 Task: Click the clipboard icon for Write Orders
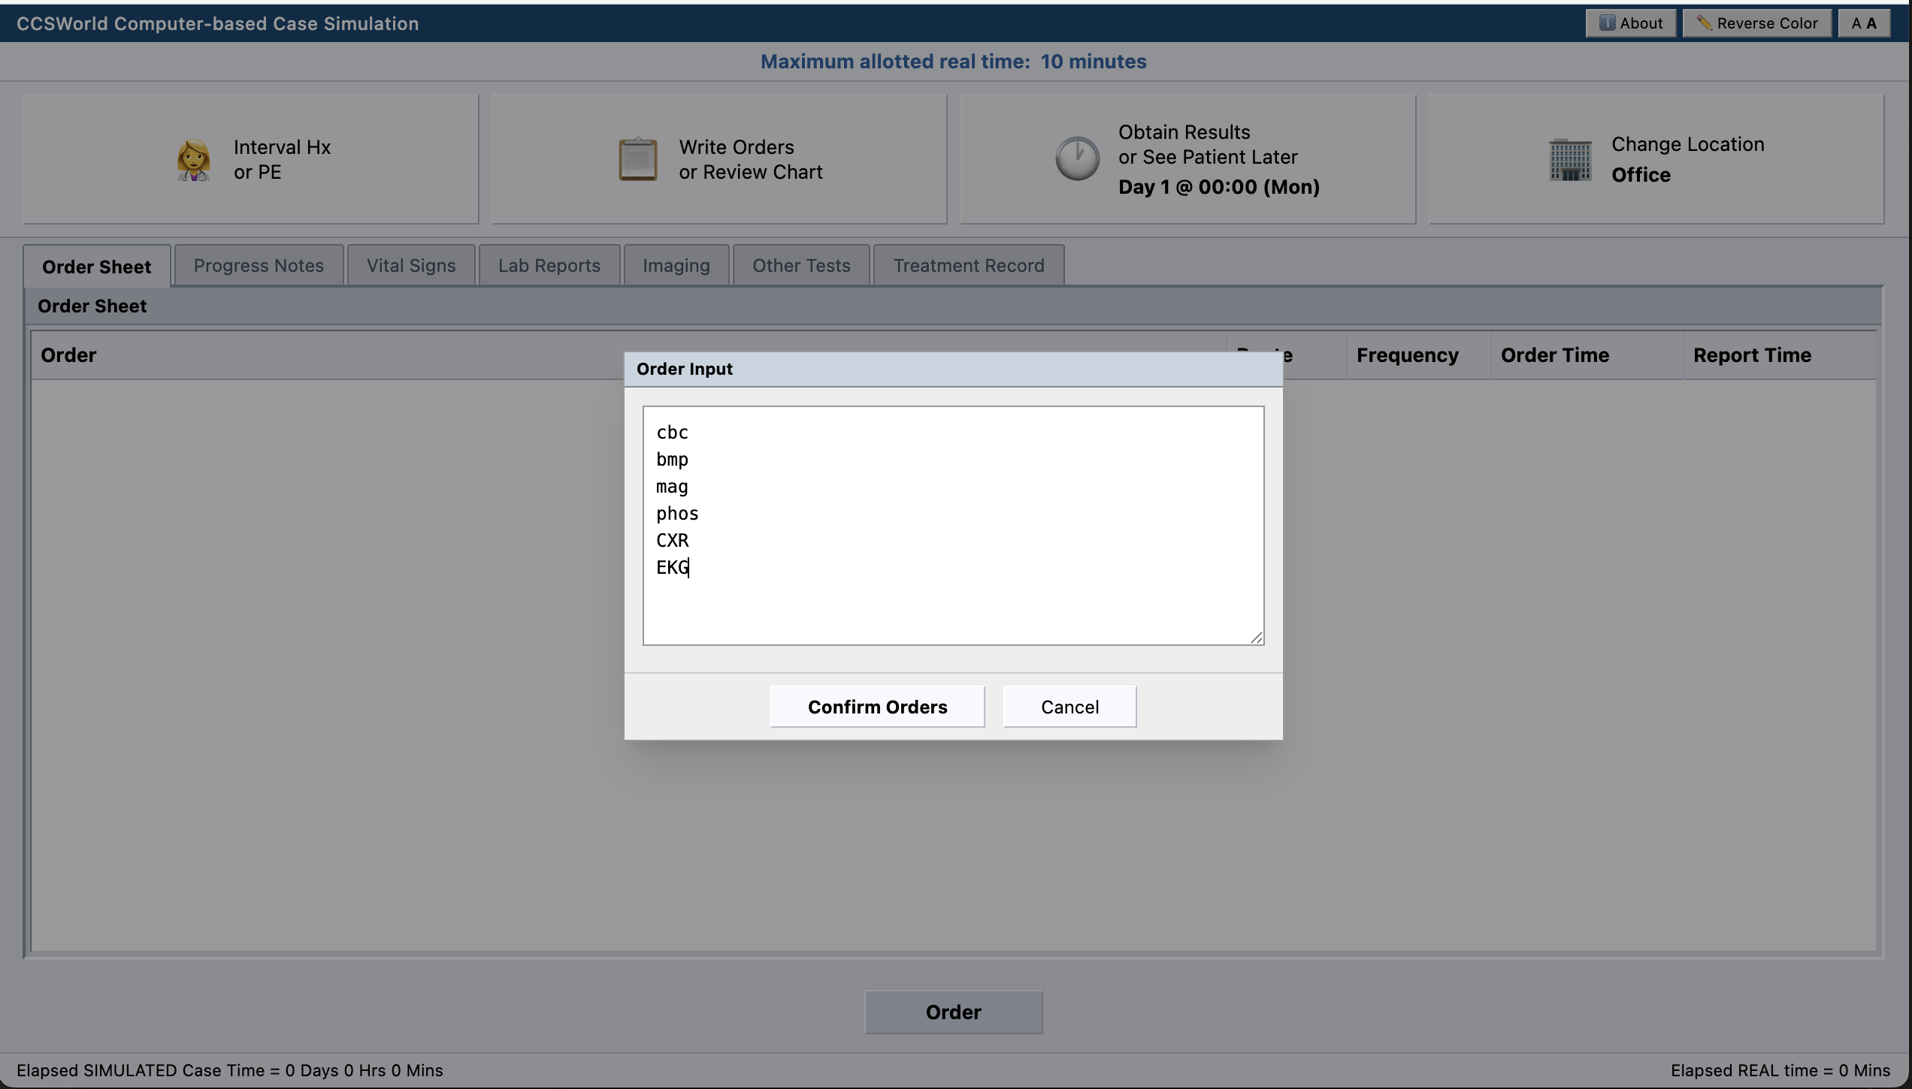click(637, 159)
